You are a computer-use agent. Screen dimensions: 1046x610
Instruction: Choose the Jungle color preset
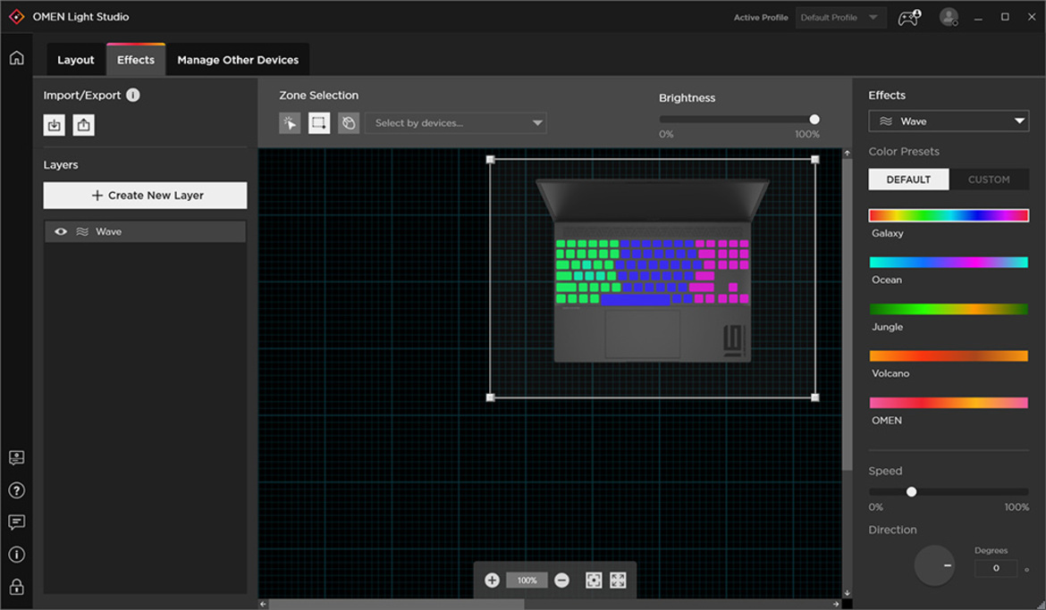[x=949, y=309]
